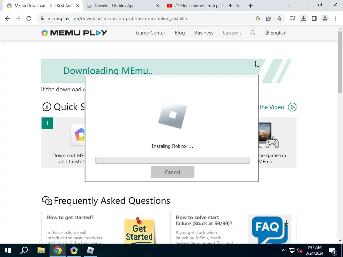Select the MEmu Download tab
Screen dimensions: 343x257
[43, 6]
